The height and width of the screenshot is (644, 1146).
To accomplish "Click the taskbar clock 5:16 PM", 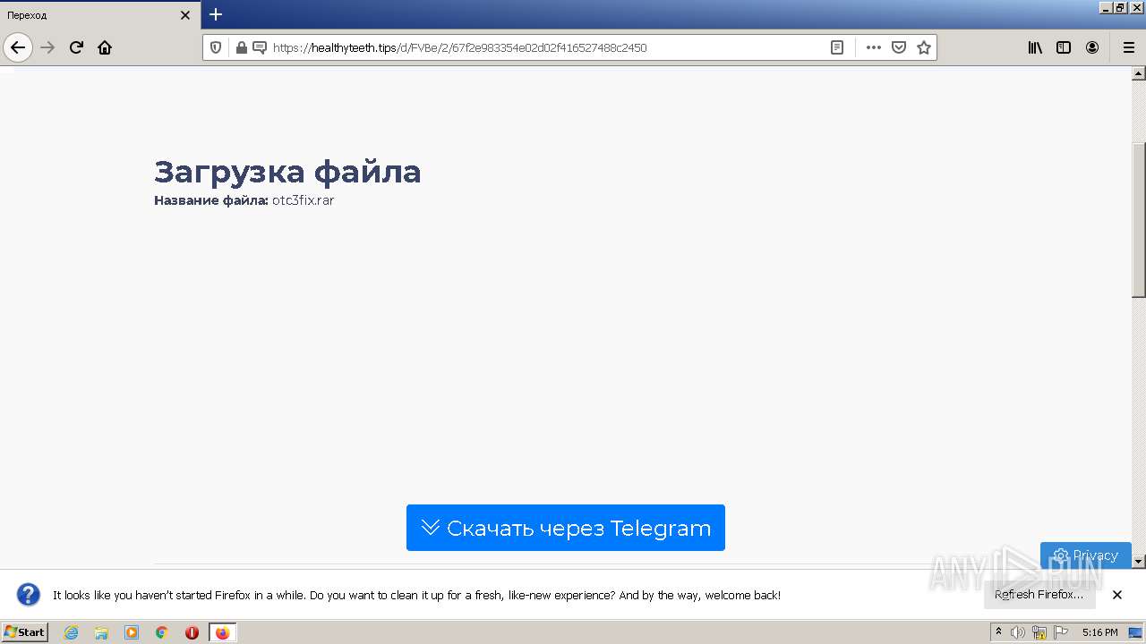I will pyautogui.click(x=1099, y=632).
